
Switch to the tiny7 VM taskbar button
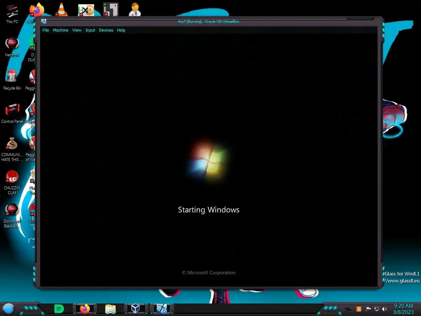click(x=161, y=308)
